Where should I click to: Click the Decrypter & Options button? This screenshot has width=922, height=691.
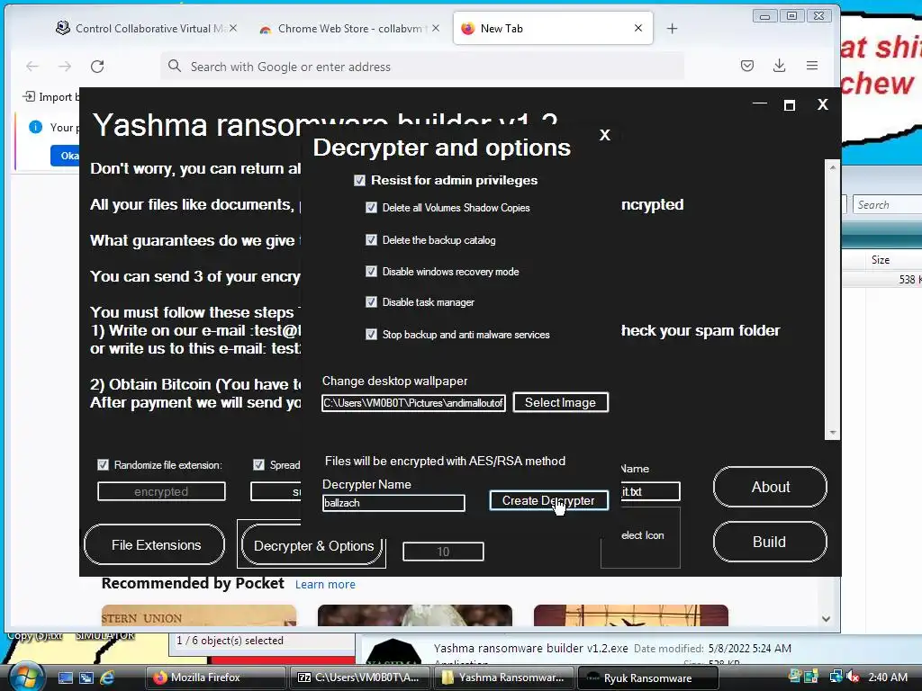pyautogui.click(x=312, y=545)
